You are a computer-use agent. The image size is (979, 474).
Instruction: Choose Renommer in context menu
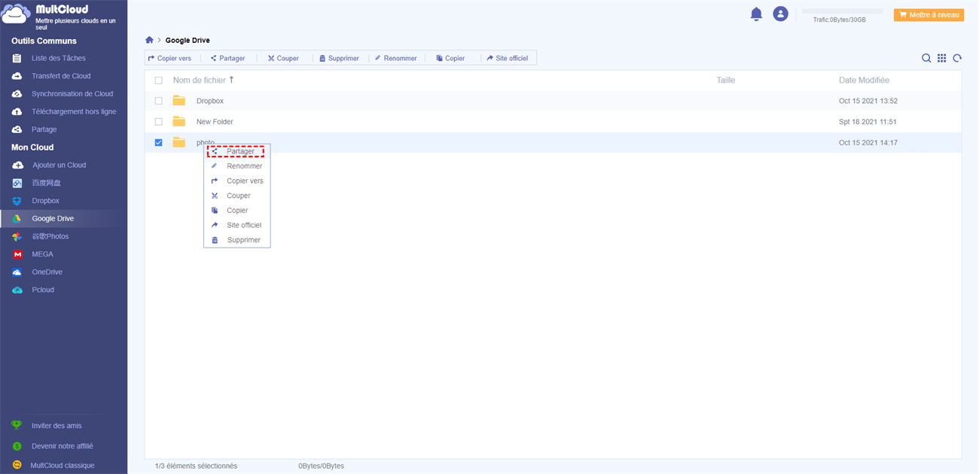236,166
